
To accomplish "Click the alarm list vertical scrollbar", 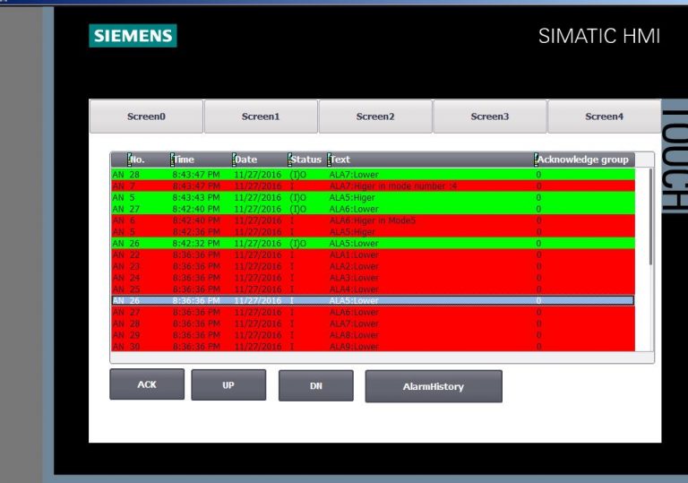I will click(x=650, y=217).
